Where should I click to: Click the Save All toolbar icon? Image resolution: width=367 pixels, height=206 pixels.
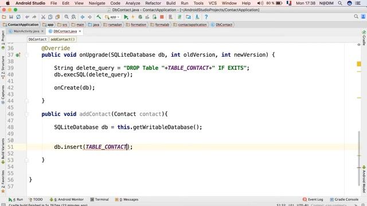11,17
